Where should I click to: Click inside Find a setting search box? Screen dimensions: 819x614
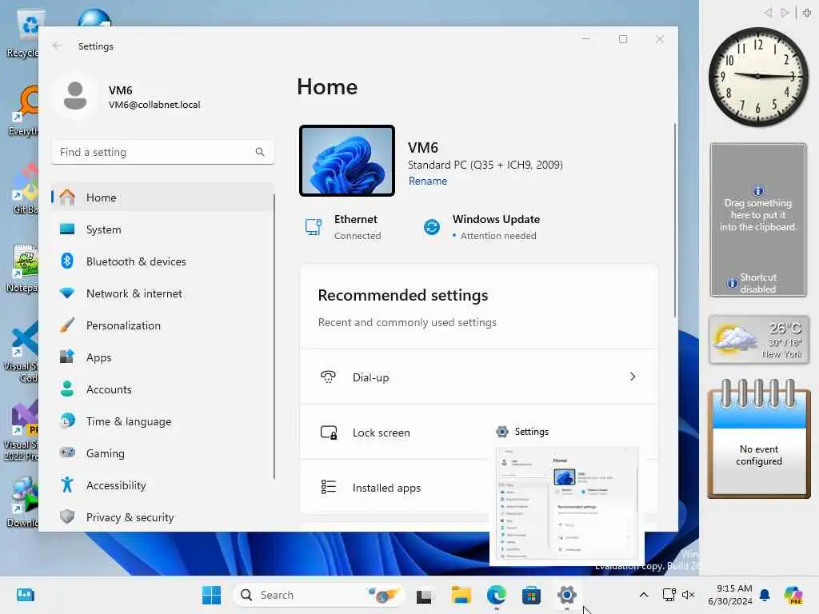[162, 152]
